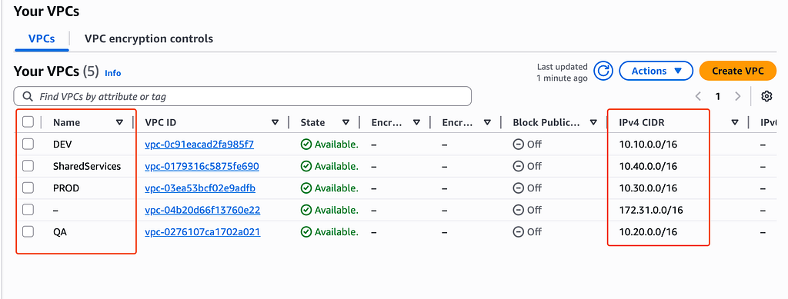Click the IPv4 CIDR column header label
Image resolution: width=788 pixels, height=299 pixels.
[643, 122]
